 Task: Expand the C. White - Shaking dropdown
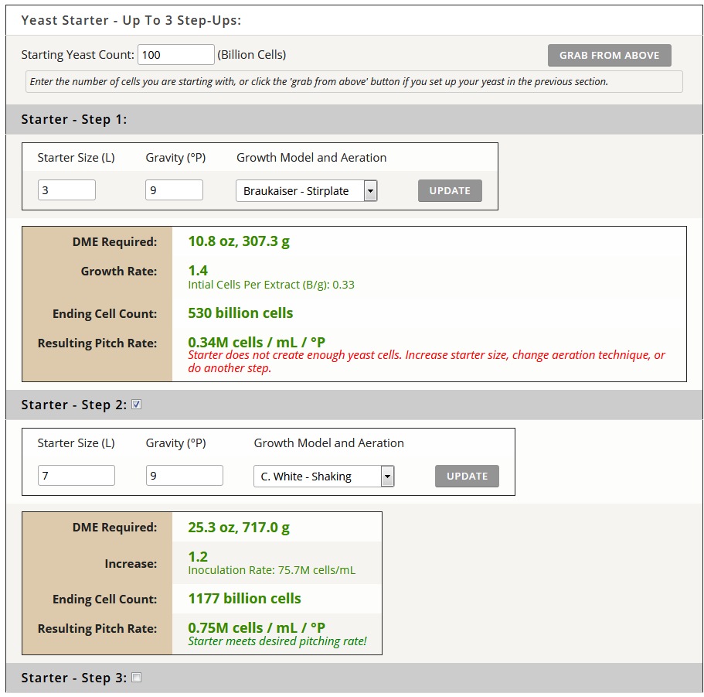[x=324, y=477]
